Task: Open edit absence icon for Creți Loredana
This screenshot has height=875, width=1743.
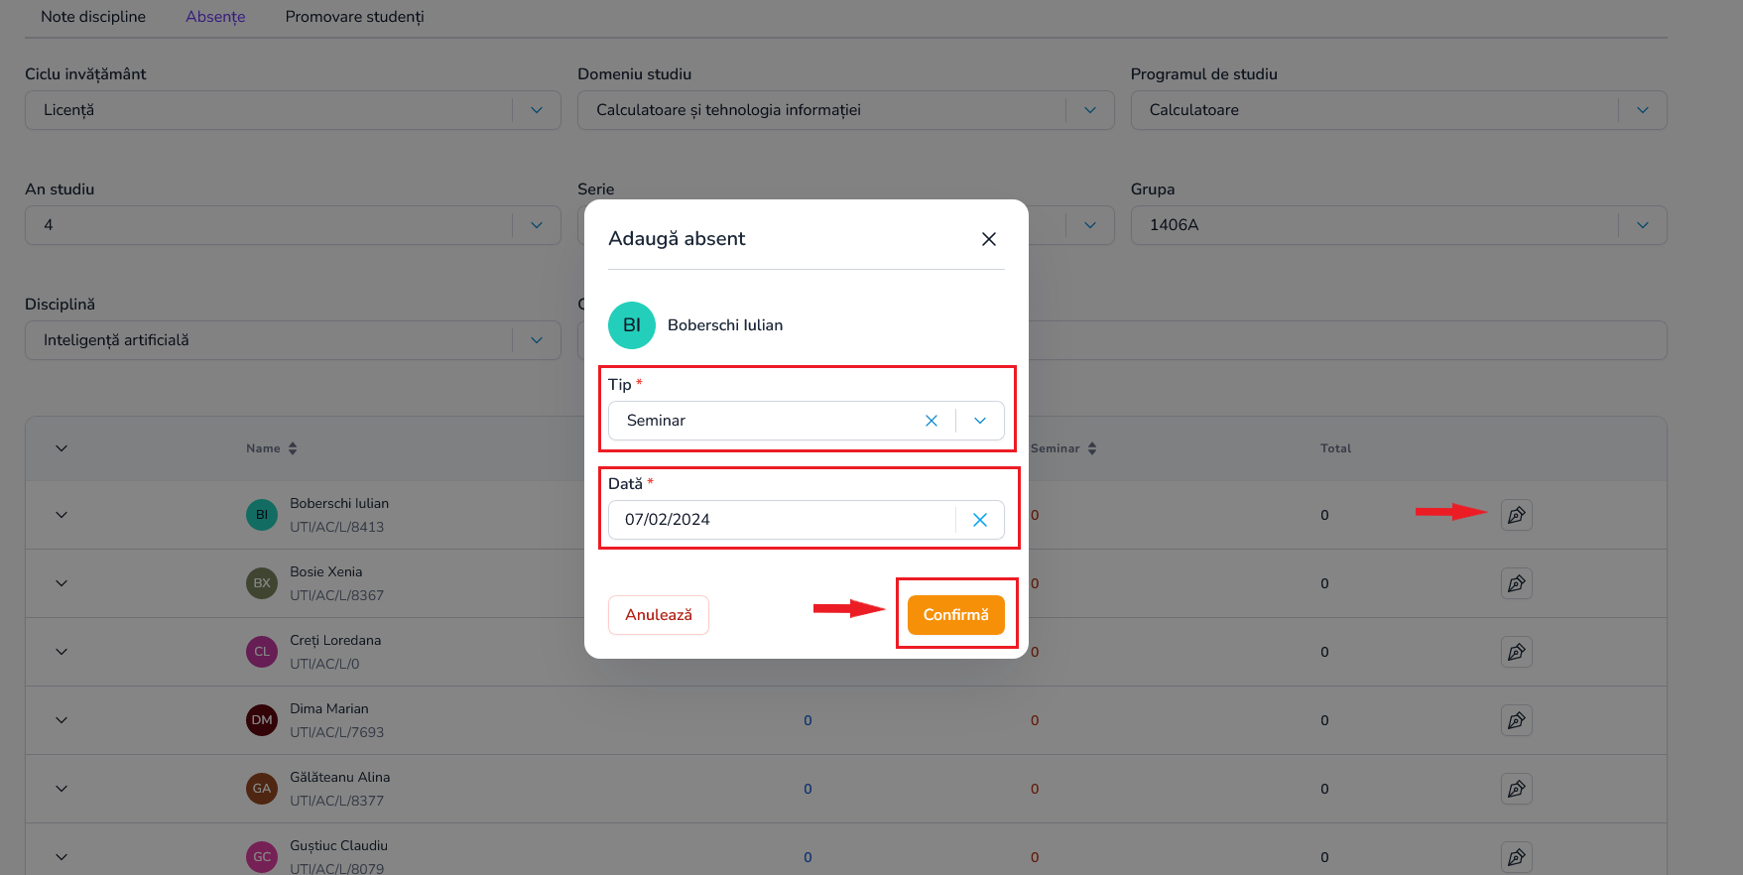Action: [1516, 652]
